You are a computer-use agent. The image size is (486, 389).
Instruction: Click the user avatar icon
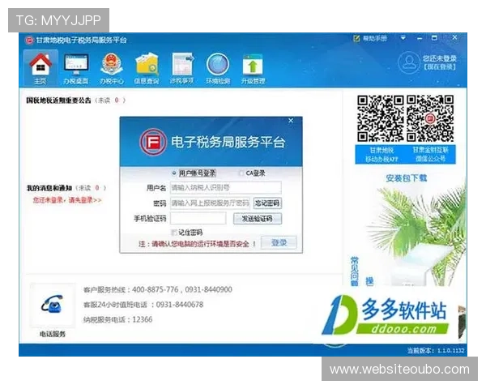point(409,62)
